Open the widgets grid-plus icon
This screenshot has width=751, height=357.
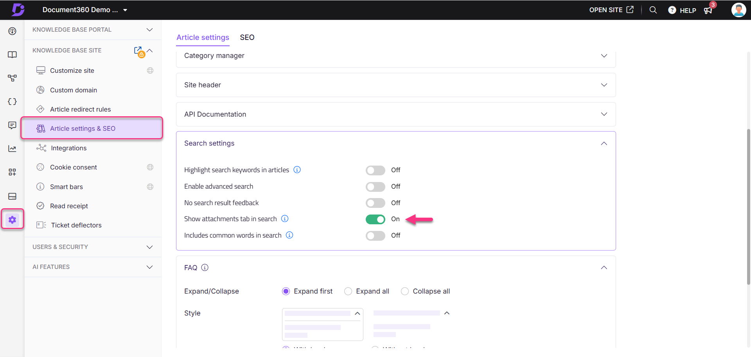tap(13, 172)
